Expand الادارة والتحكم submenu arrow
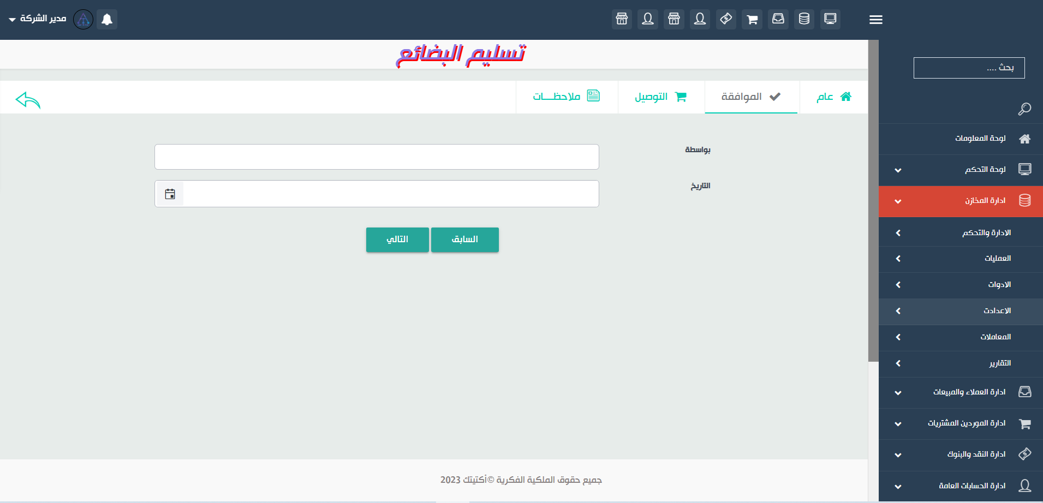 click(x=898, y=233)
